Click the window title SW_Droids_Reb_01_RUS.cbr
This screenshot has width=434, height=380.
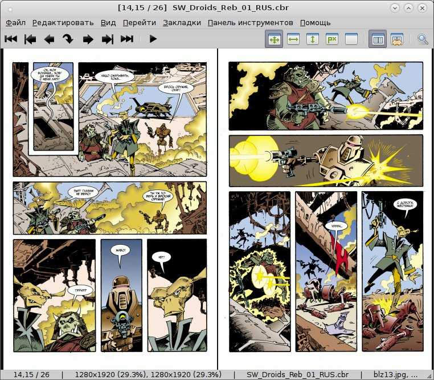pyautogui.click(x=231, y=8)
